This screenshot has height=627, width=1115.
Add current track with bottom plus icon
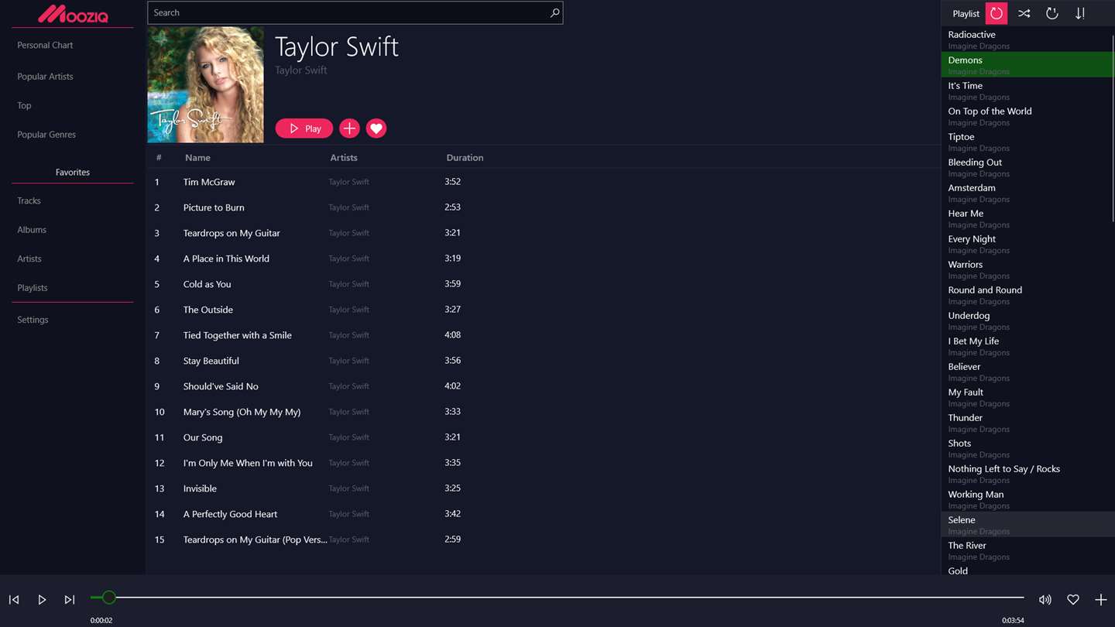pos(1100,599)
